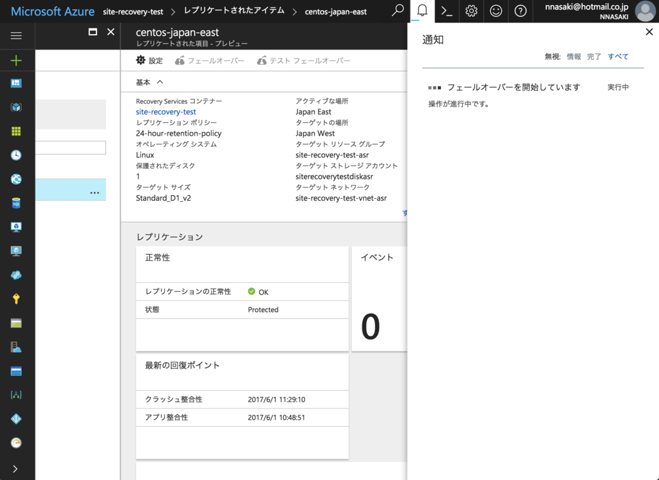Open the server with cloud icon in sidebar
659x480 pixels.
coord(16,347)
